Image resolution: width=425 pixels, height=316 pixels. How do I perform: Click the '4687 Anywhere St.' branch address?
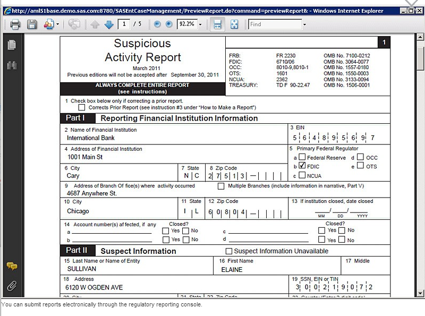[x=91, y=193]
